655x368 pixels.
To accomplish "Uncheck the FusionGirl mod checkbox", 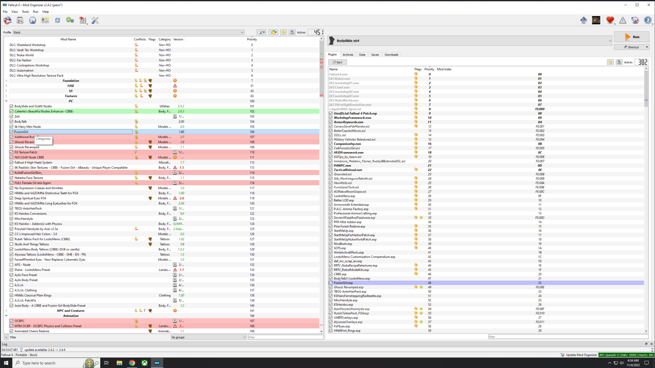I will click(11, 132).
